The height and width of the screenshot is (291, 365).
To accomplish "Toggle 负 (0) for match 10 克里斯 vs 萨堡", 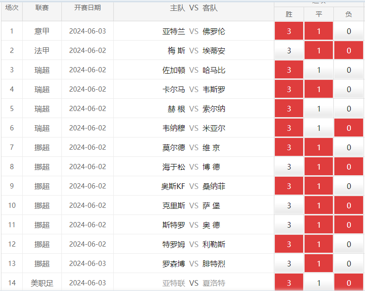I will (x=348, y=205).
